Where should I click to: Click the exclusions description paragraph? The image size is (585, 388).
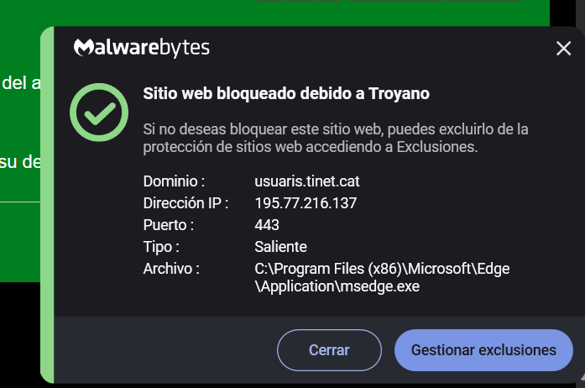[x=336, y=139]
